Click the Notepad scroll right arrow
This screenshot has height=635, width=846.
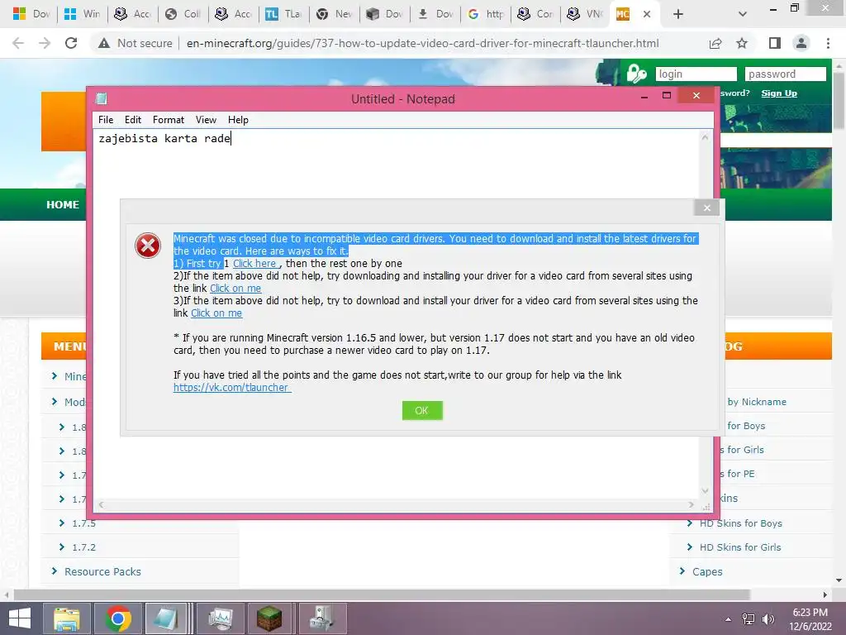692,505
